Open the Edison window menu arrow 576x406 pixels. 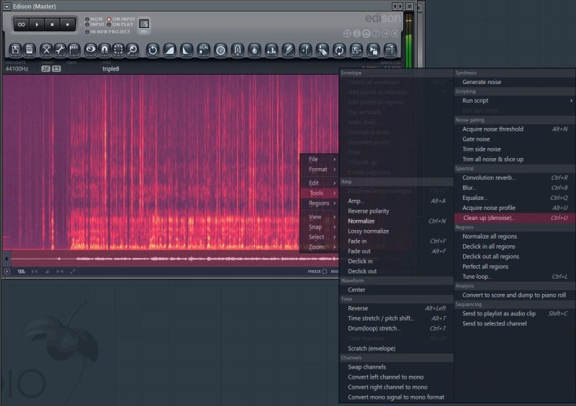pyautogui.click(x=7, y=6)
